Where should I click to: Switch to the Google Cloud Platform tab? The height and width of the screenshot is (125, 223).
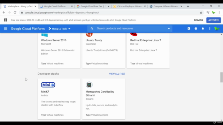pos(55,6)
